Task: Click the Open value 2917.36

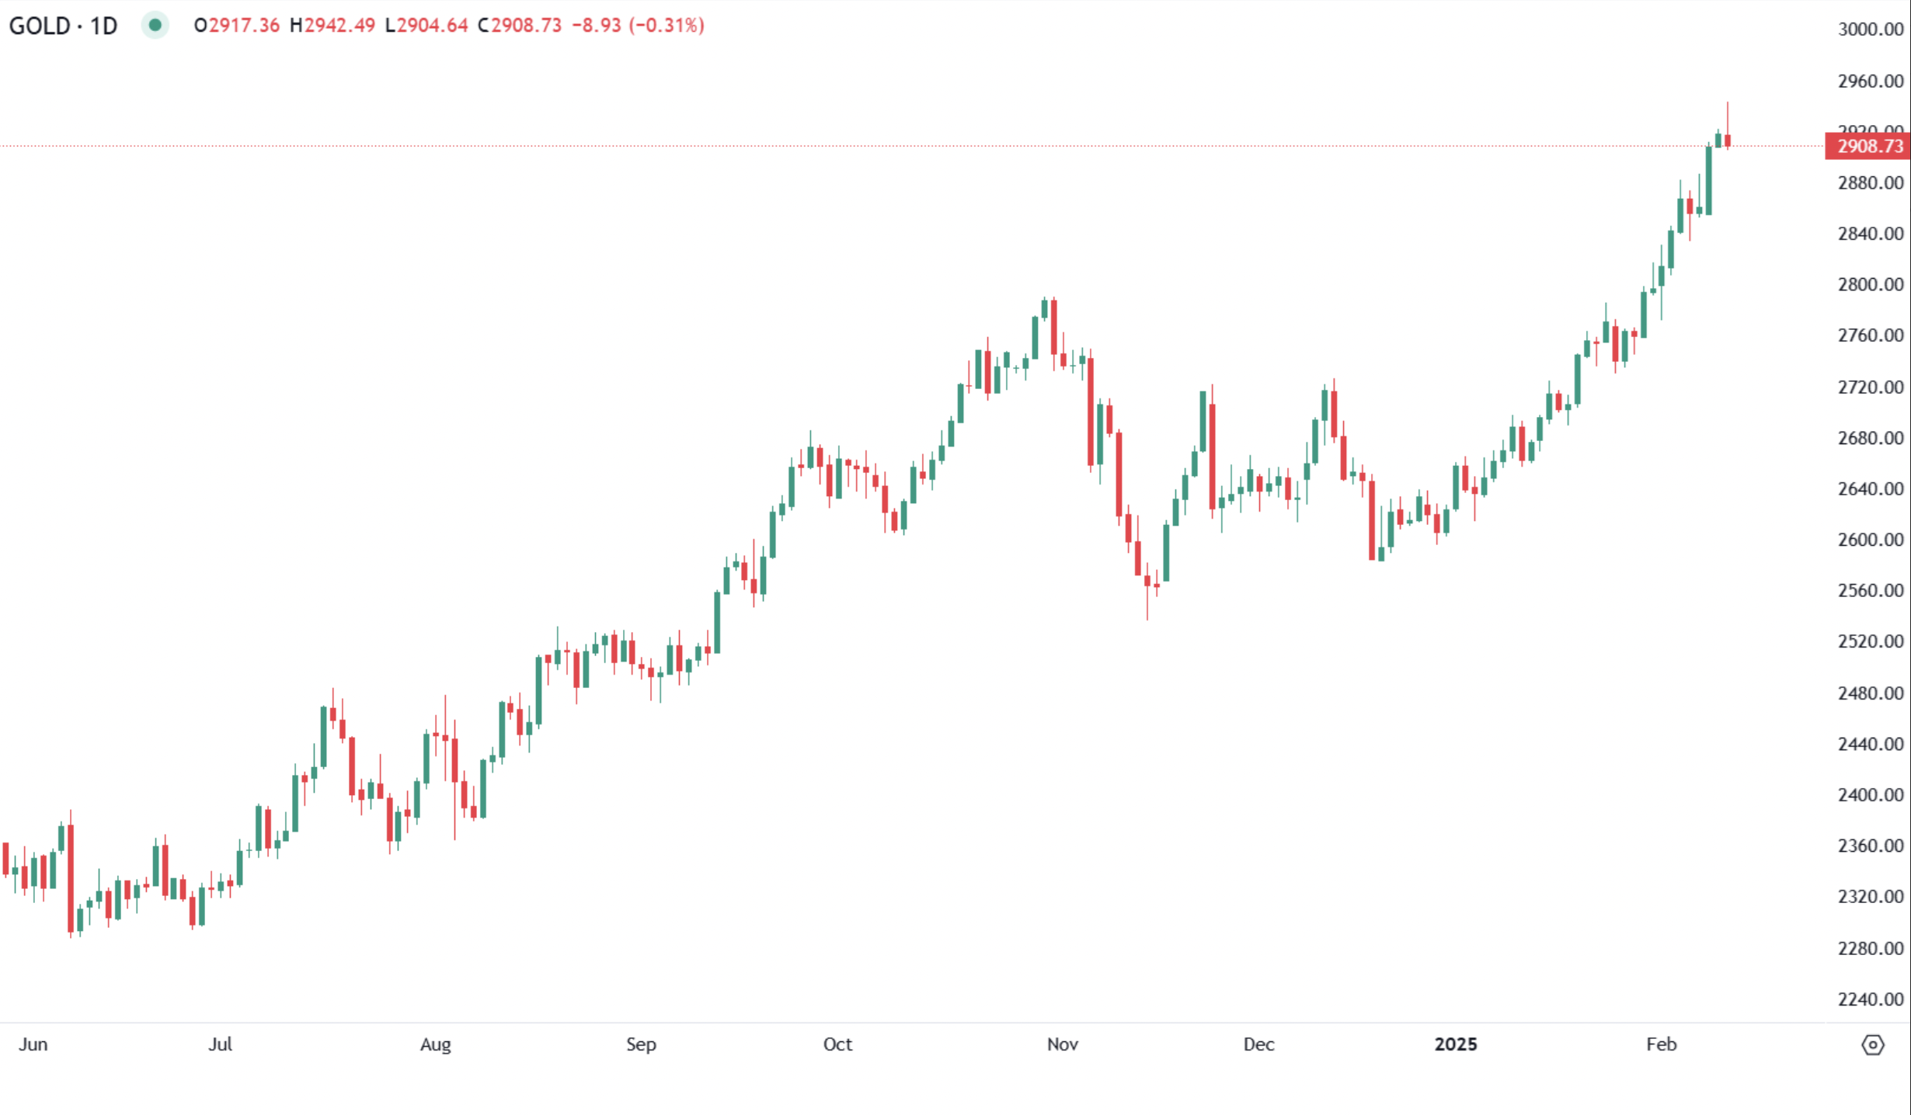Action: coord(244,26)
